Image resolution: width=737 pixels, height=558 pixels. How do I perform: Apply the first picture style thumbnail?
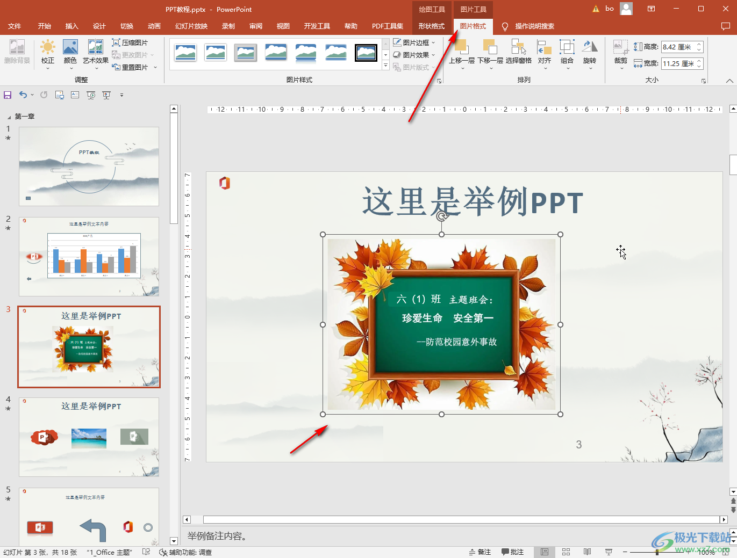[185, 53]
